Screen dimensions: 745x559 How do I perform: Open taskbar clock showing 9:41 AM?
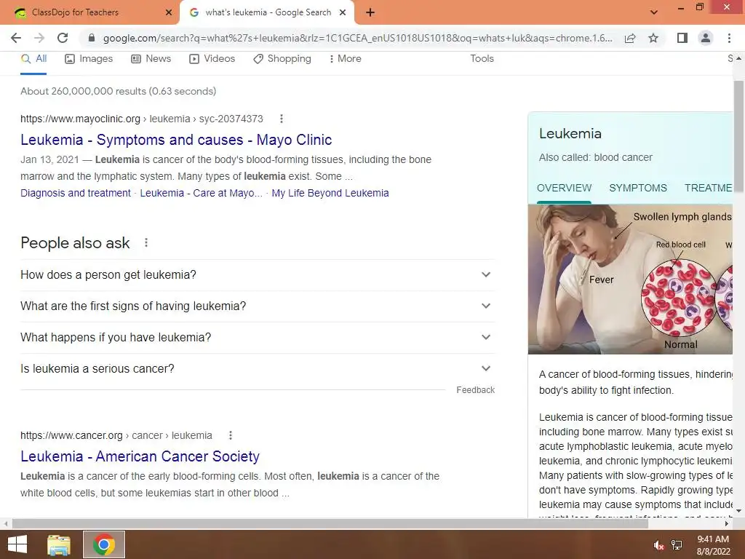713,545
